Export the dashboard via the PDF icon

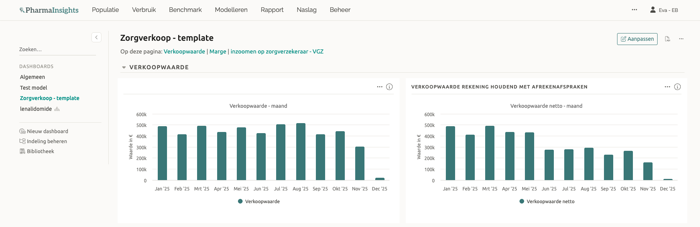[668, 39]
